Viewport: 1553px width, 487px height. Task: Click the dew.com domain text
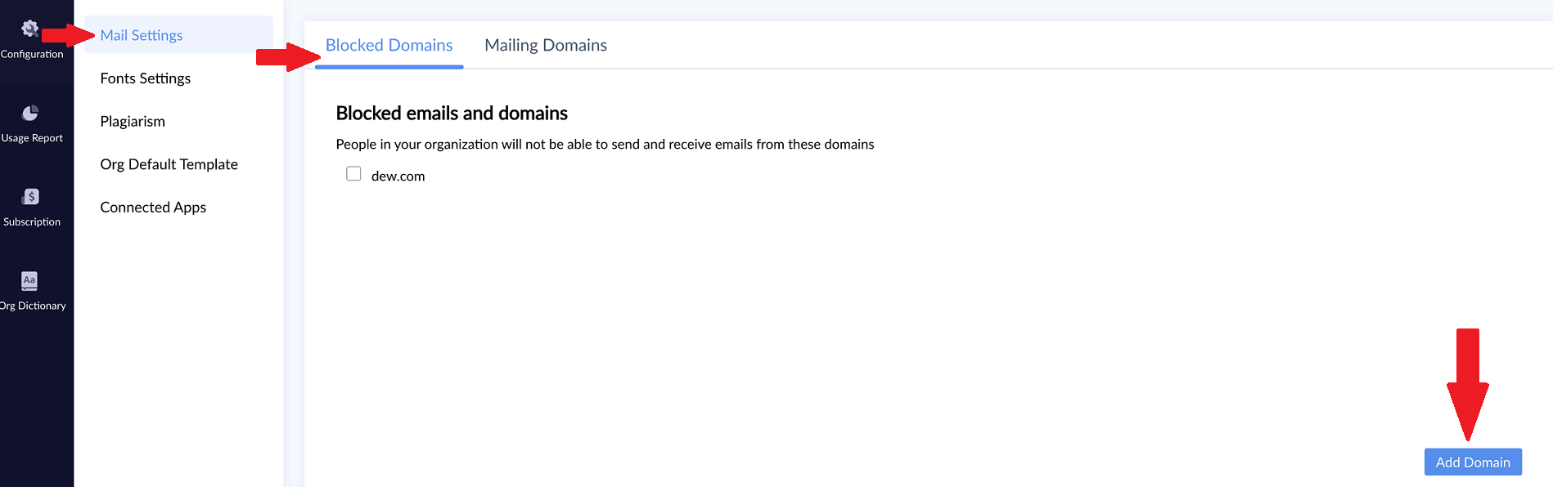point(398,176)
